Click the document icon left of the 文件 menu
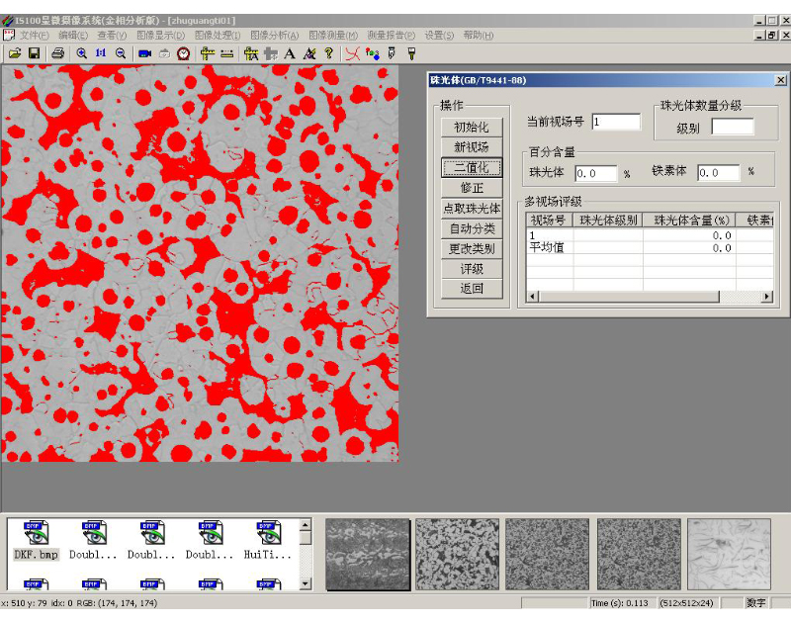 pyautogui.click(x=9, y=35)
